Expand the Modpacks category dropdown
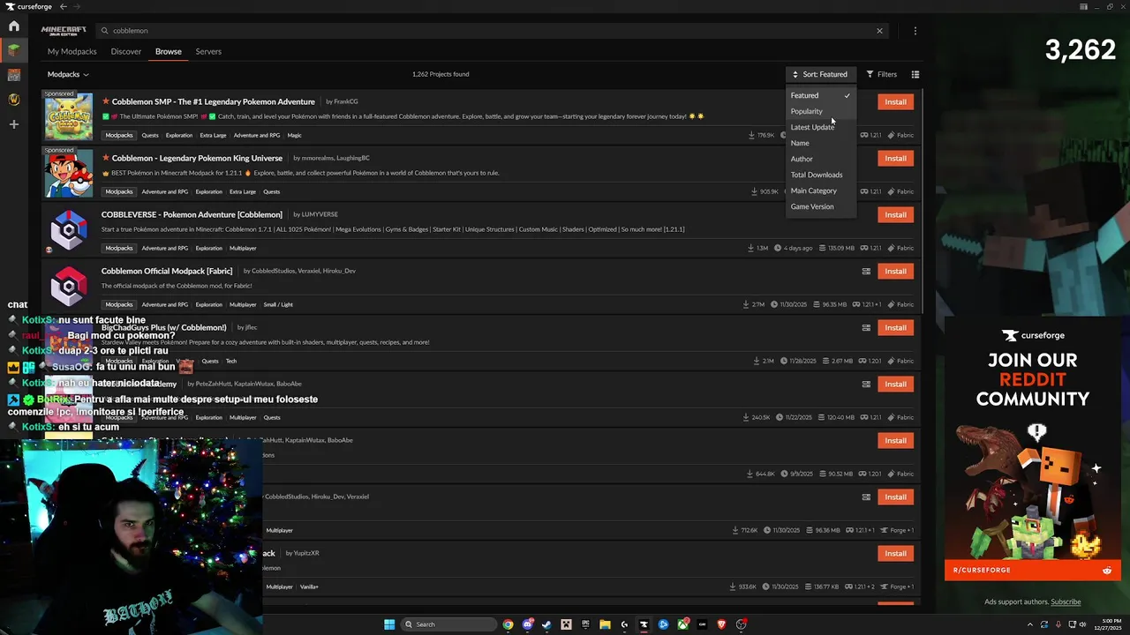 pos(68,74)
